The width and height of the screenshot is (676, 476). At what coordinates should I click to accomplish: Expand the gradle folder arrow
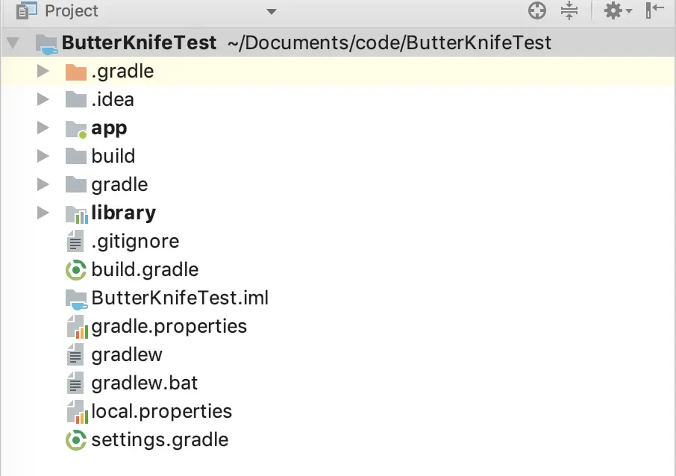pyautogui.click(x=43, y=185)
